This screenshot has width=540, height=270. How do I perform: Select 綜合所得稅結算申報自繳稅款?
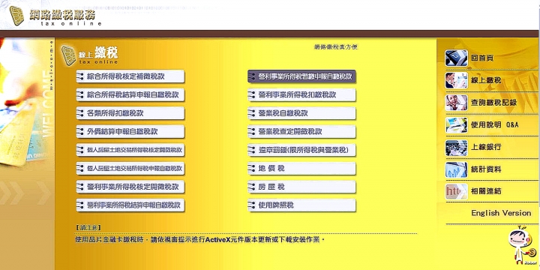click(130, 94)
